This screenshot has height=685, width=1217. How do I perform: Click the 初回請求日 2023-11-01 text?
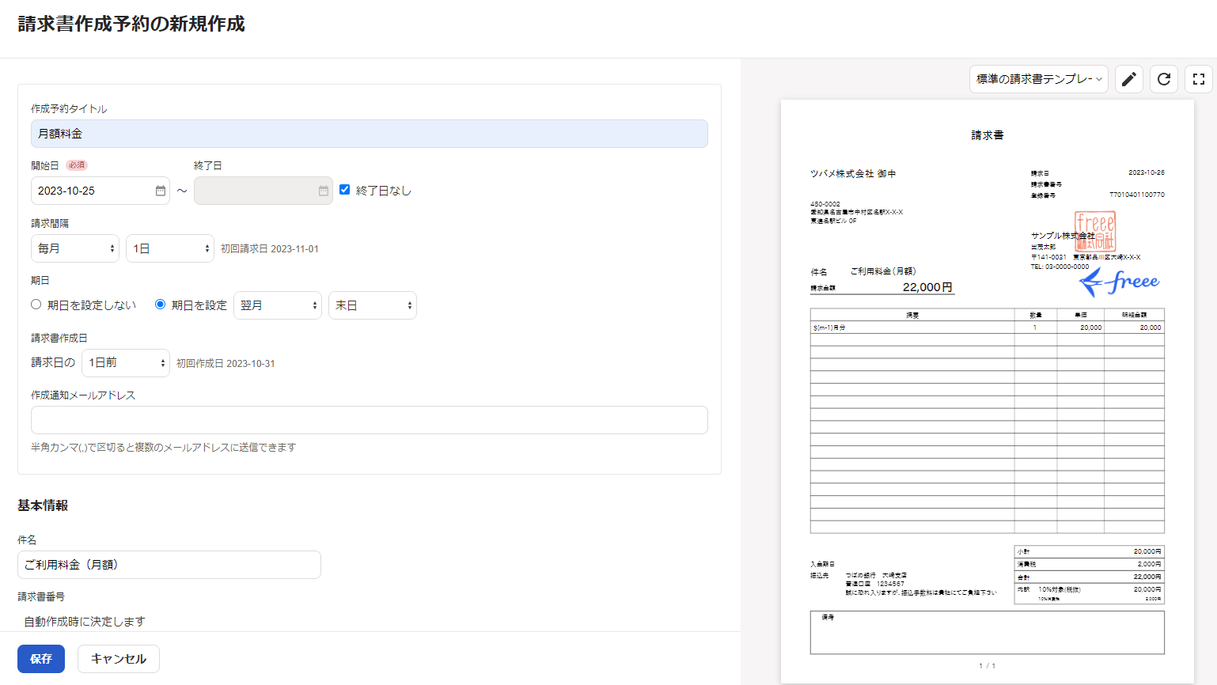pyautogui.click(x=270, y=248)
